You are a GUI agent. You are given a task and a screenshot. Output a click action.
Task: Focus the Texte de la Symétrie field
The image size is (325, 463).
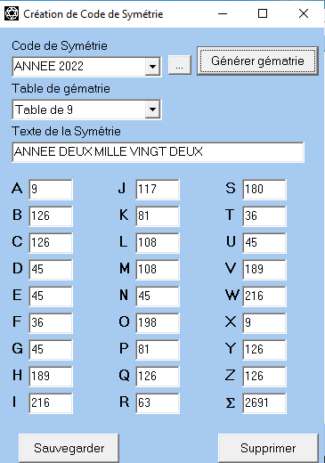[158, 152]
